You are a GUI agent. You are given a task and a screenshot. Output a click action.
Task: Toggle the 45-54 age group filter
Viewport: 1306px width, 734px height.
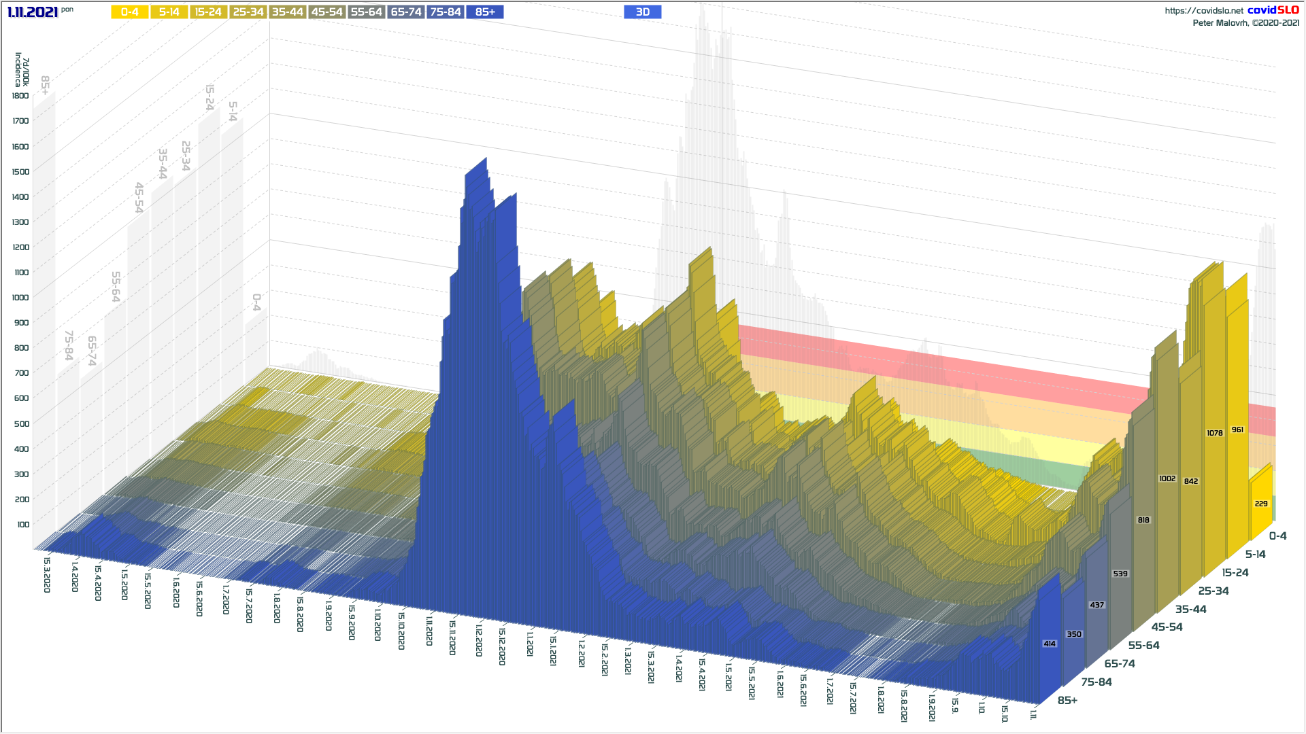(x=326, y=12)
